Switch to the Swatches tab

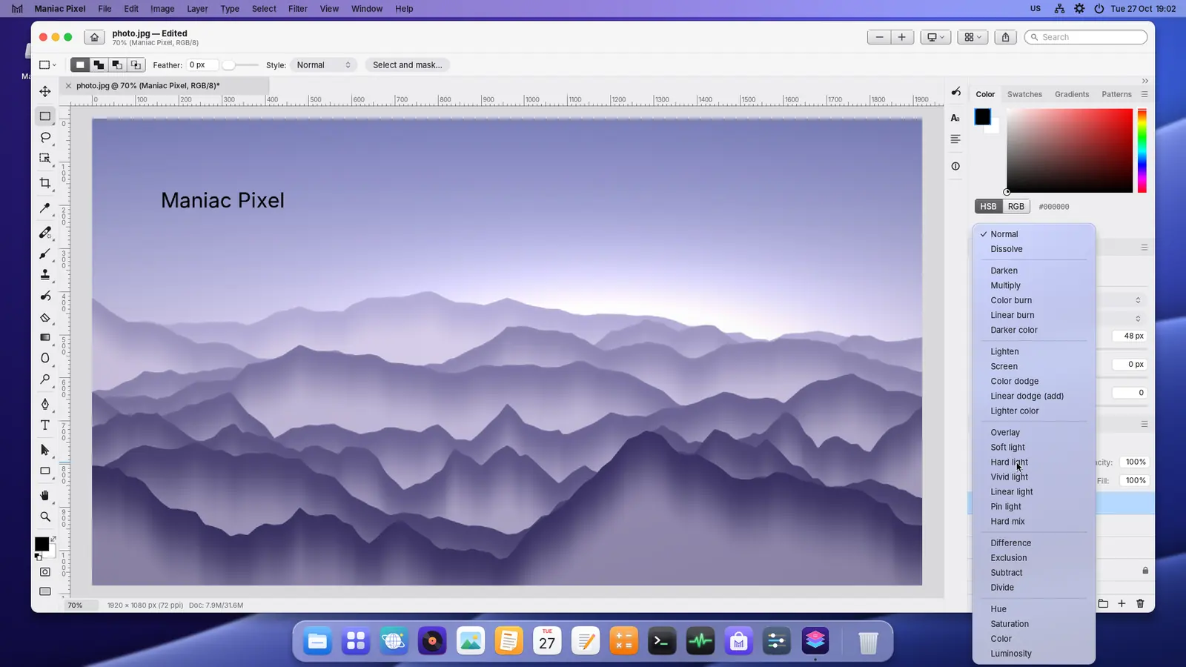(1024, 94)
